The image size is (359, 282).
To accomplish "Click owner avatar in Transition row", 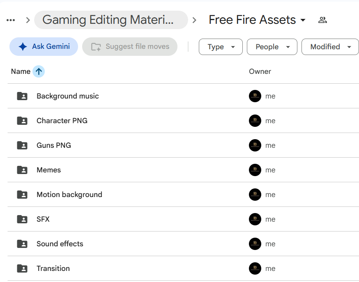I will pos(255,268).
